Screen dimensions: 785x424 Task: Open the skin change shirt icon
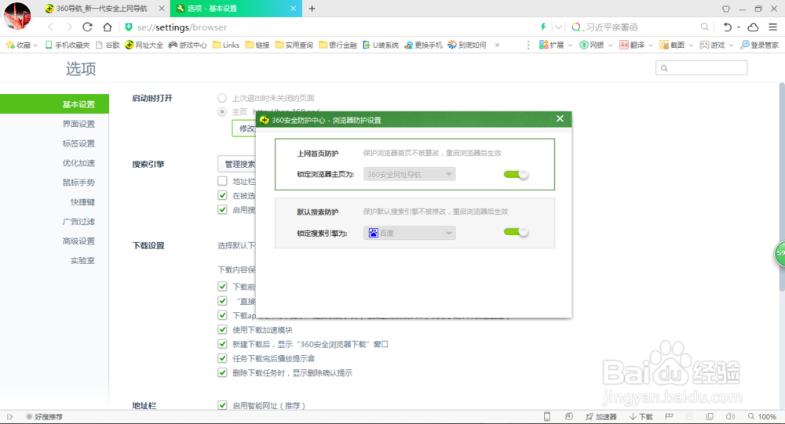coord(726,9)
